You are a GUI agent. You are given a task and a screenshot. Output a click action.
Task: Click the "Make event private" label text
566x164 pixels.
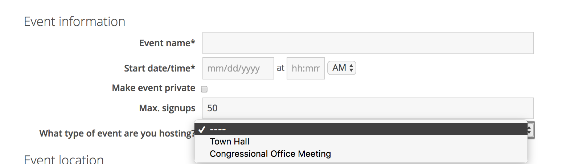click(153, 88)
